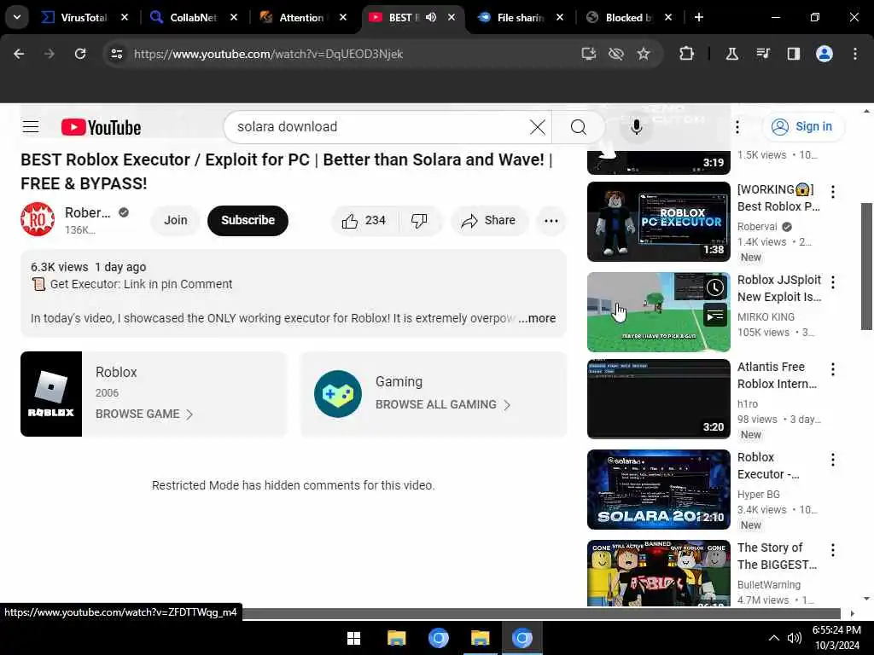874x655 pixels.
Task: Join the channel membership
Action: tap(176, 221)
